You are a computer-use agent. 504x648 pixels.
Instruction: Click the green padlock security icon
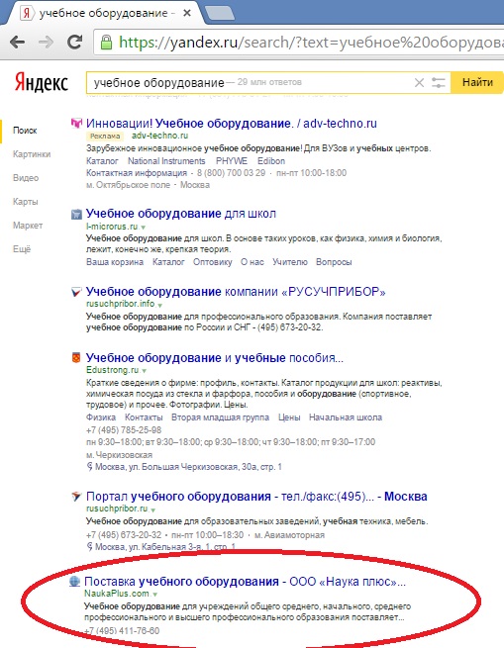[106, 43]
